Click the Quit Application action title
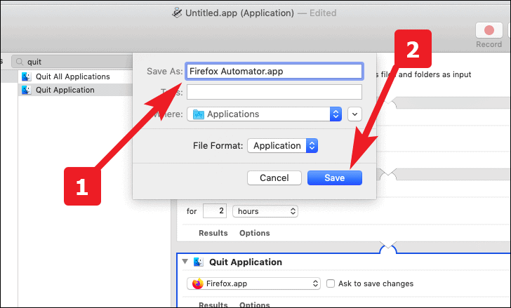This screenshot has width=511, height=308. pos(246,262)
